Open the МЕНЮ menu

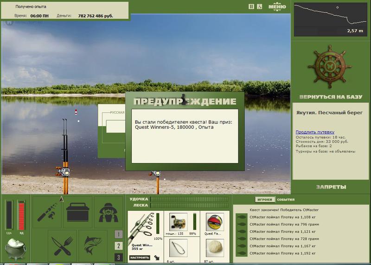(x=277, y=6)
